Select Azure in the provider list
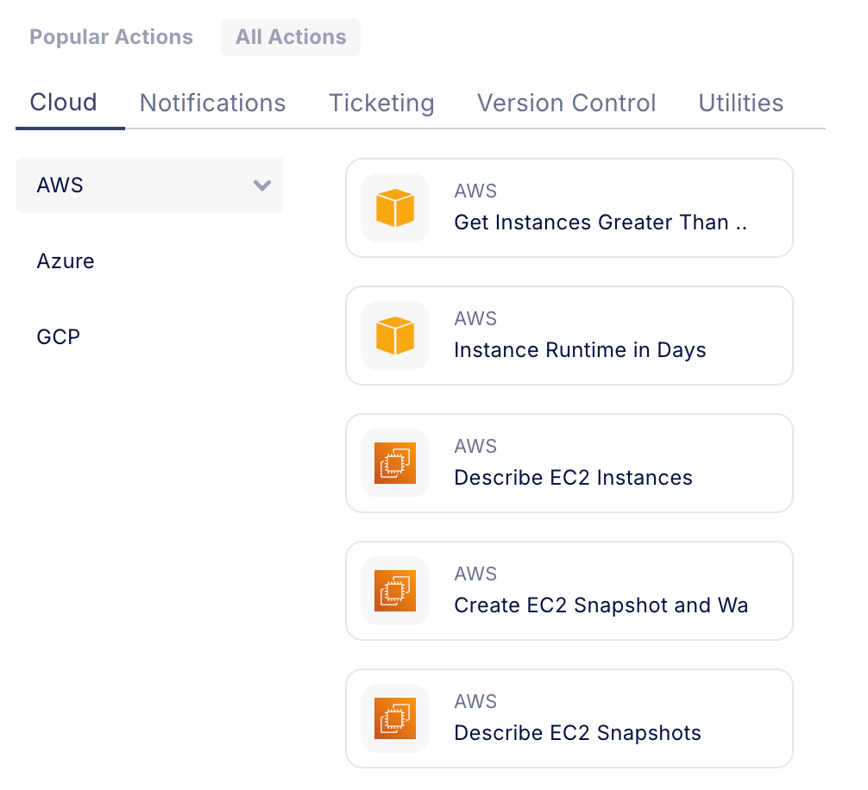Screen dimensions: 868x790 click(x=66, y=261)
